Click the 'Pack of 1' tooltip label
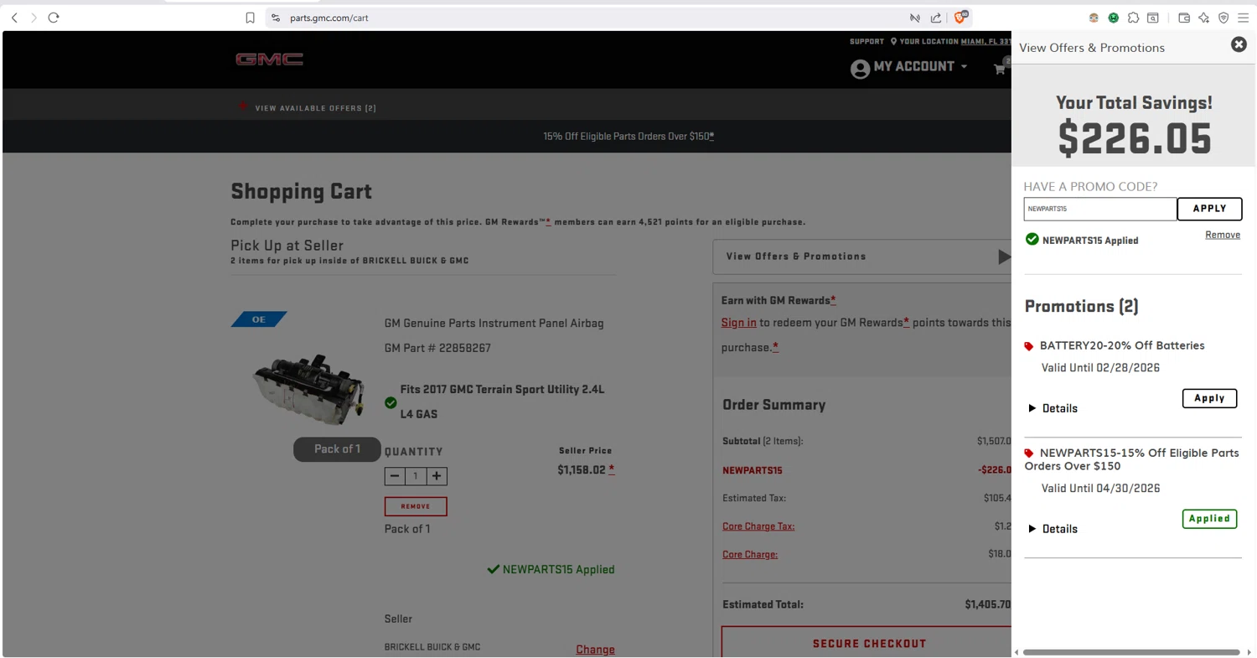 337,449
